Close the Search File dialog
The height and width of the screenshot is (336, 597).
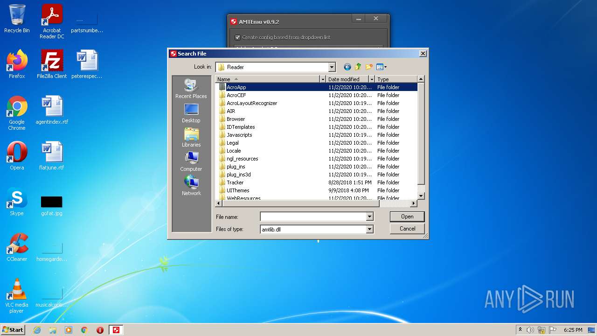pos(423,54)
